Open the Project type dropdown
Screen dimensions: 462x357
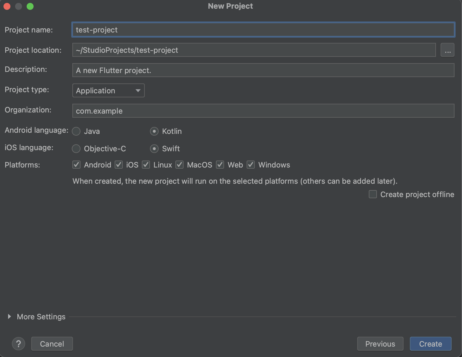(x=108, y=91)
